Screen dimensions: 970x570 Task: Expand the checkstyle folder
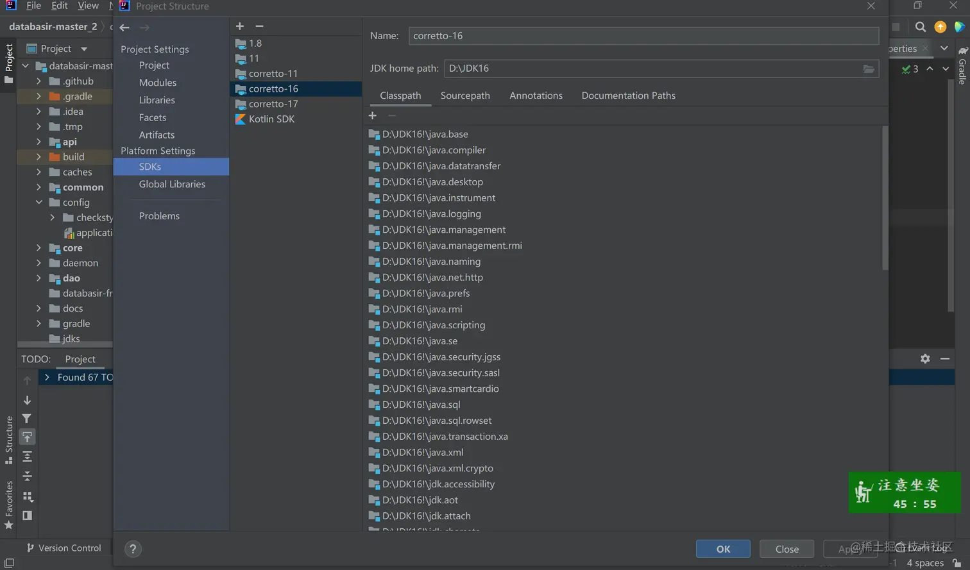coord(53,218)
